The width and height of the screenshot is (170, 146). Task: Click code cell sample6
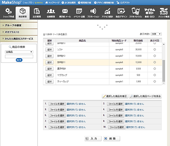[119, 62]
